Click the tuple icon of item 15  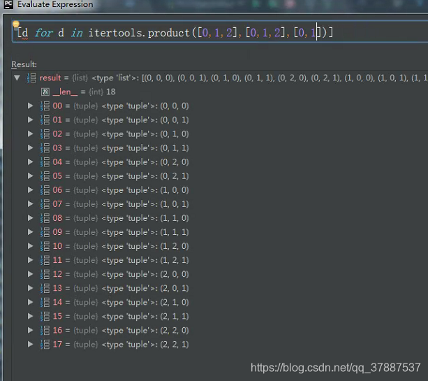45,316
